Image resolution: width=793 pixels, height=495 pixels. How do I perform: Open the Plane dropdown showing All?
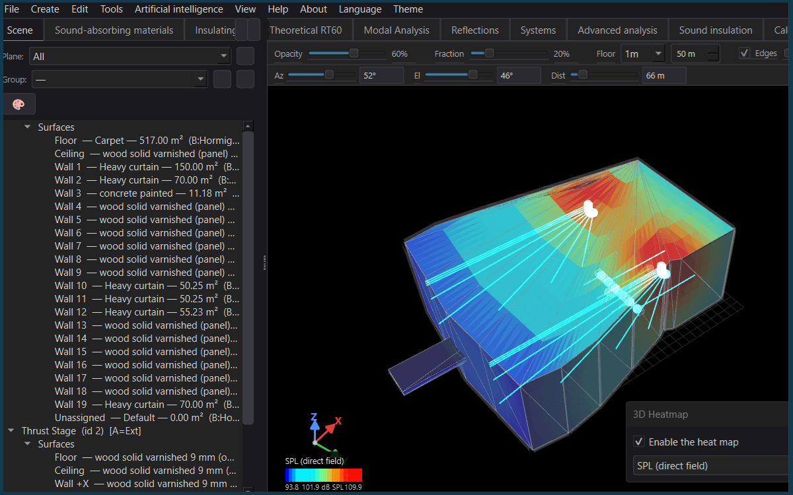click(130, 56)
